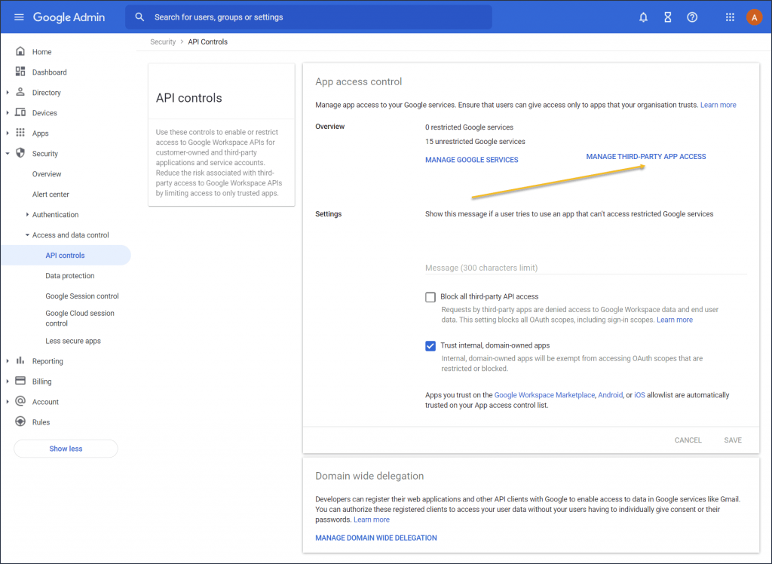
Task: Open Google Session control
Action: pyautogui.click(x=82, y=296)
